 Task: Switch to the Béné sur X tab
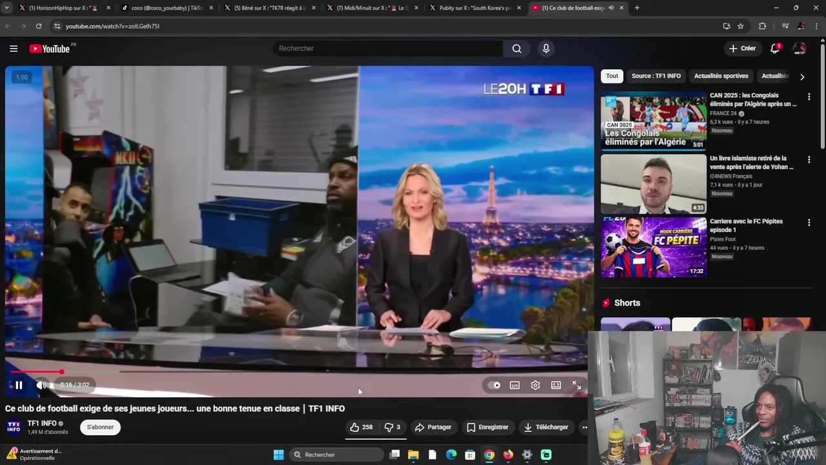[x=270, y=8]
